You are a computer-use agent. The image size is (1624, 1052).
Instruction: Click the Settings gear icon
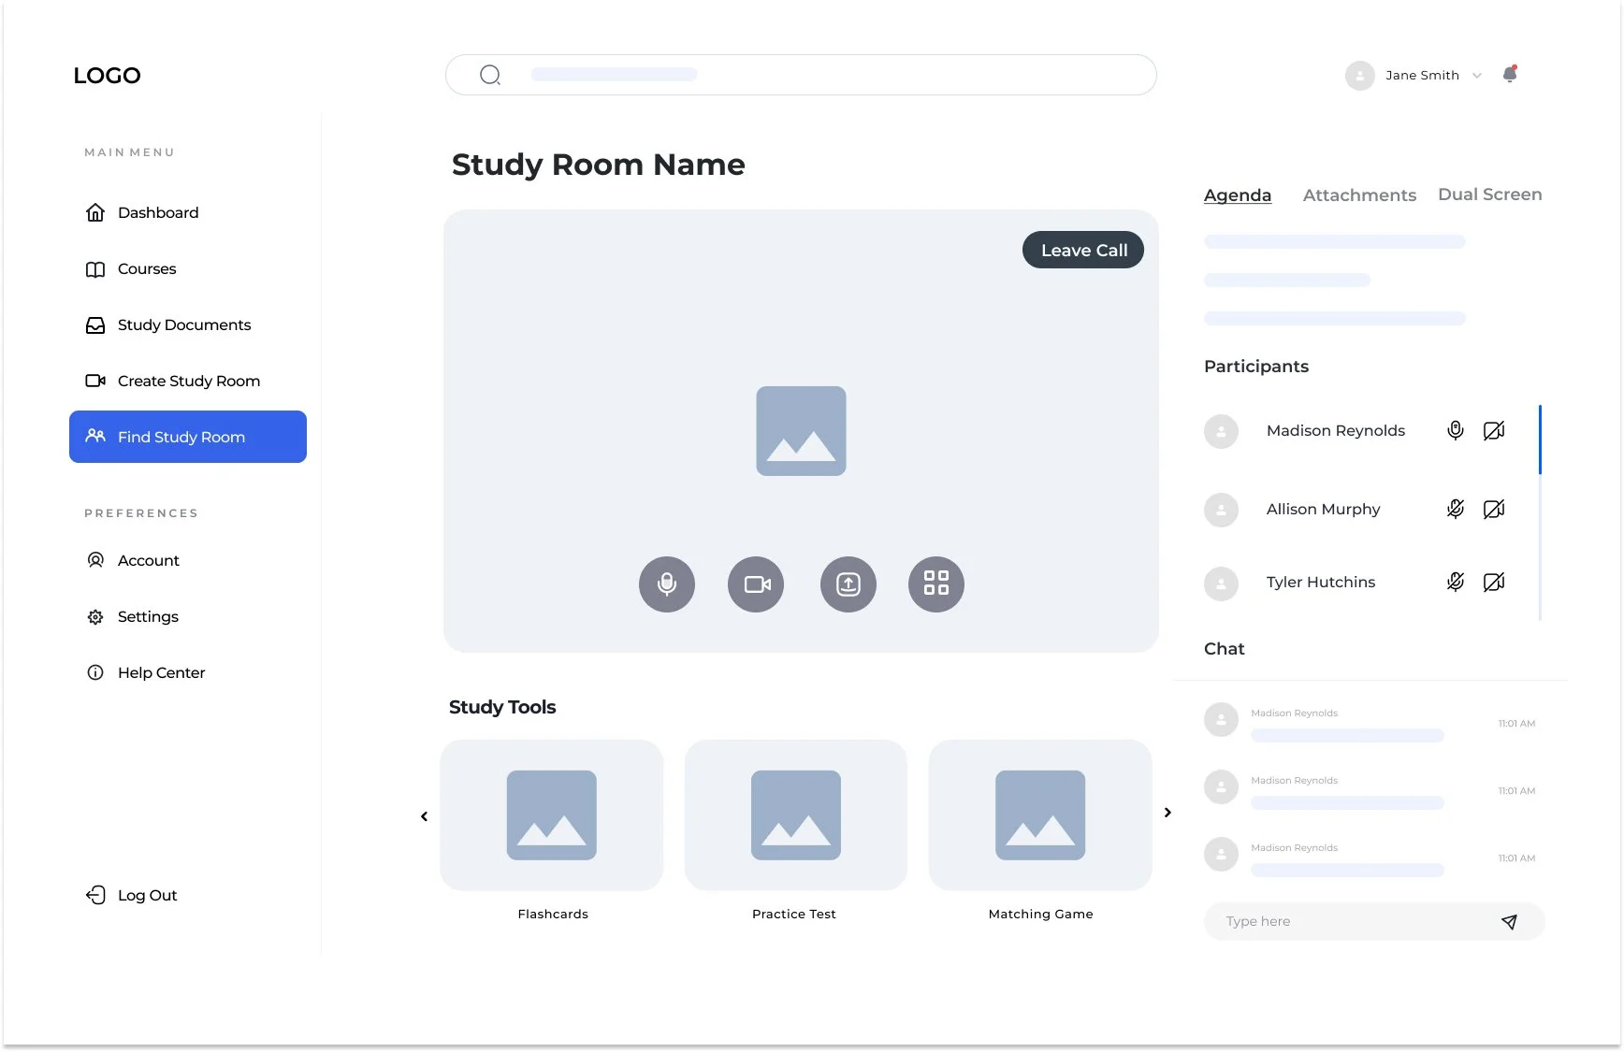95,617
